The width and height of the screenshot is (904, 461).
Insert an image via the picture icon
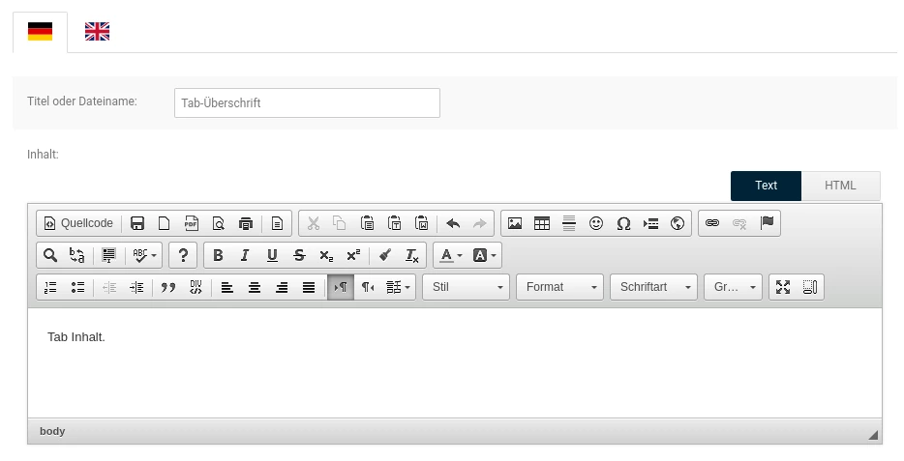[x=515, y=223]
